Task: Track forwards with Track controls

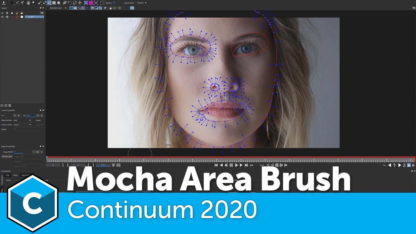Action: tap(286, 165)
